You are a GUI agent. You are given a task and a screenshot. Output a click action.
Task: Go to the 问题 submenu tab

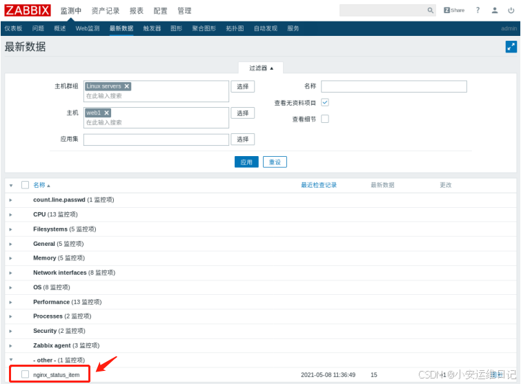point(38,28)
